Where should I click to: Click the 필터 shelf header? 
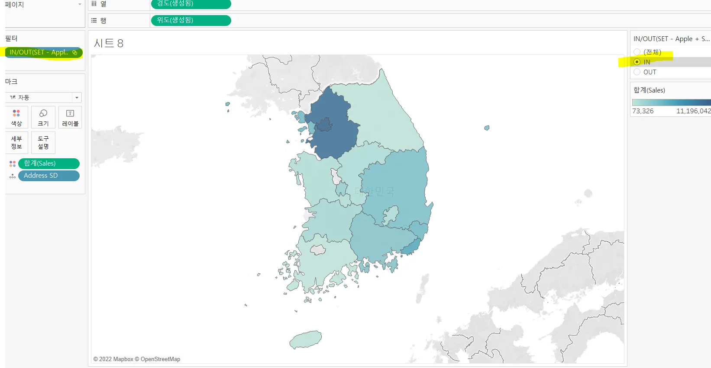[x=11, y=38]
